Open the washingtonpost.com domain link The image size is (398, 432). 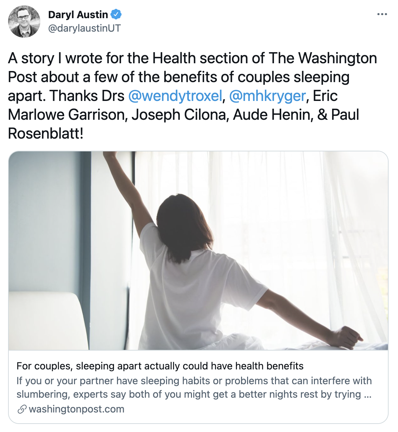tap(77, 409)
